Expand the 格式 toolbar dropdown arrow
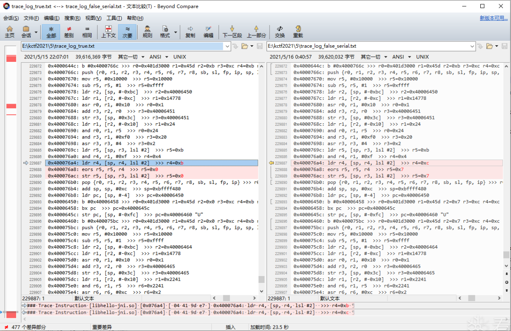The height and width of the screenshot is (331, 511). click(x=175, y=32)
